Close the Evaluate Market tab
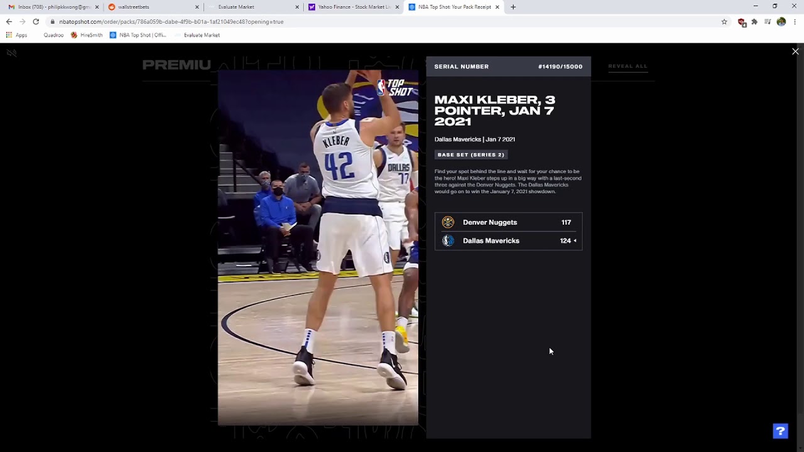The width and height of the screenshot is (804, 452). coord(297,7)
